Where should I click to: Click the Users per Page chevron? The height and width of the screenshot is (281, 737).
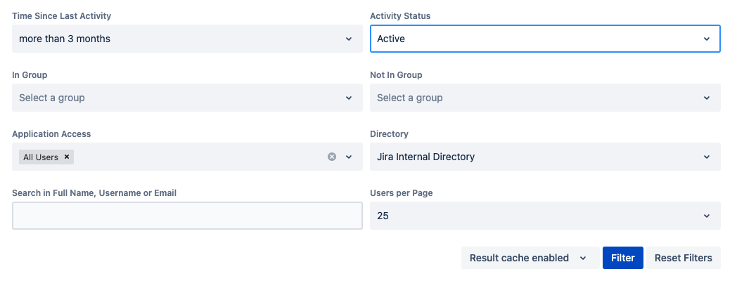707,216
